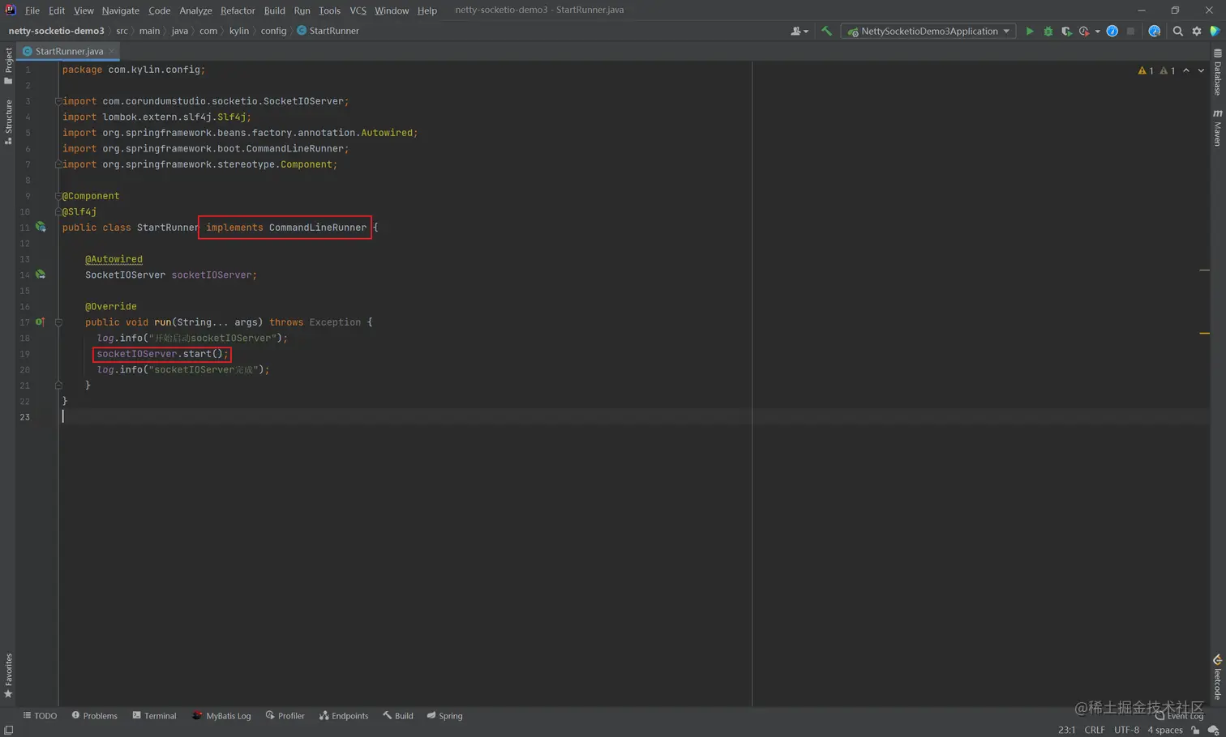1226x737 pixels.
Task: Open the Event Log
Action: coord(1179,716)
